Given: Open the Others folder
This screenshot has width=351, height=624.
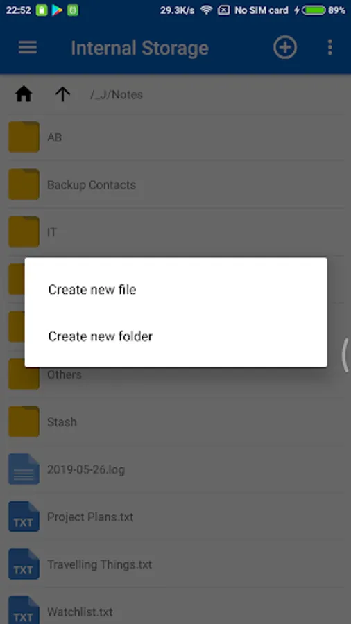Looking at the screenshot, I should coord(176,375).
